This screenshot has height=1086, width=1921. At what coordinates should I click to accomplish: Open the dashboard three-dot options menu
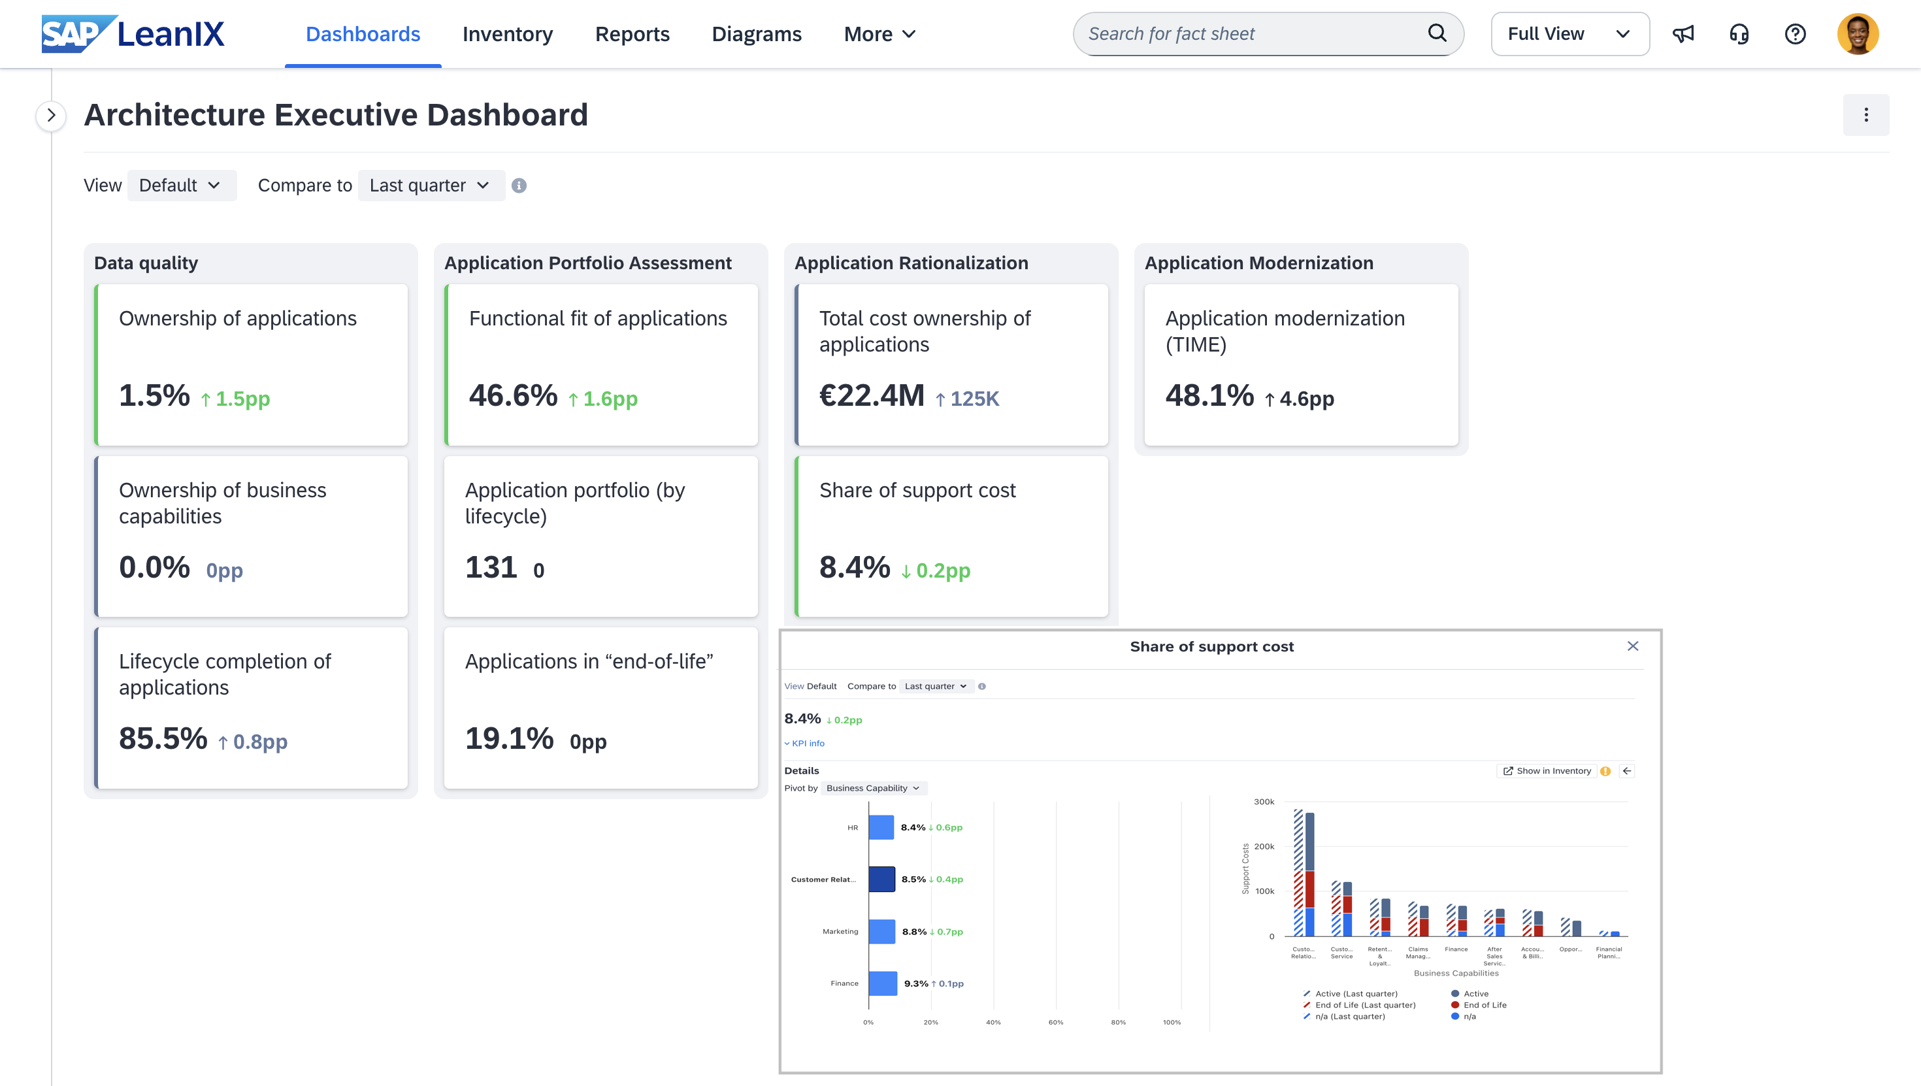1866,115
